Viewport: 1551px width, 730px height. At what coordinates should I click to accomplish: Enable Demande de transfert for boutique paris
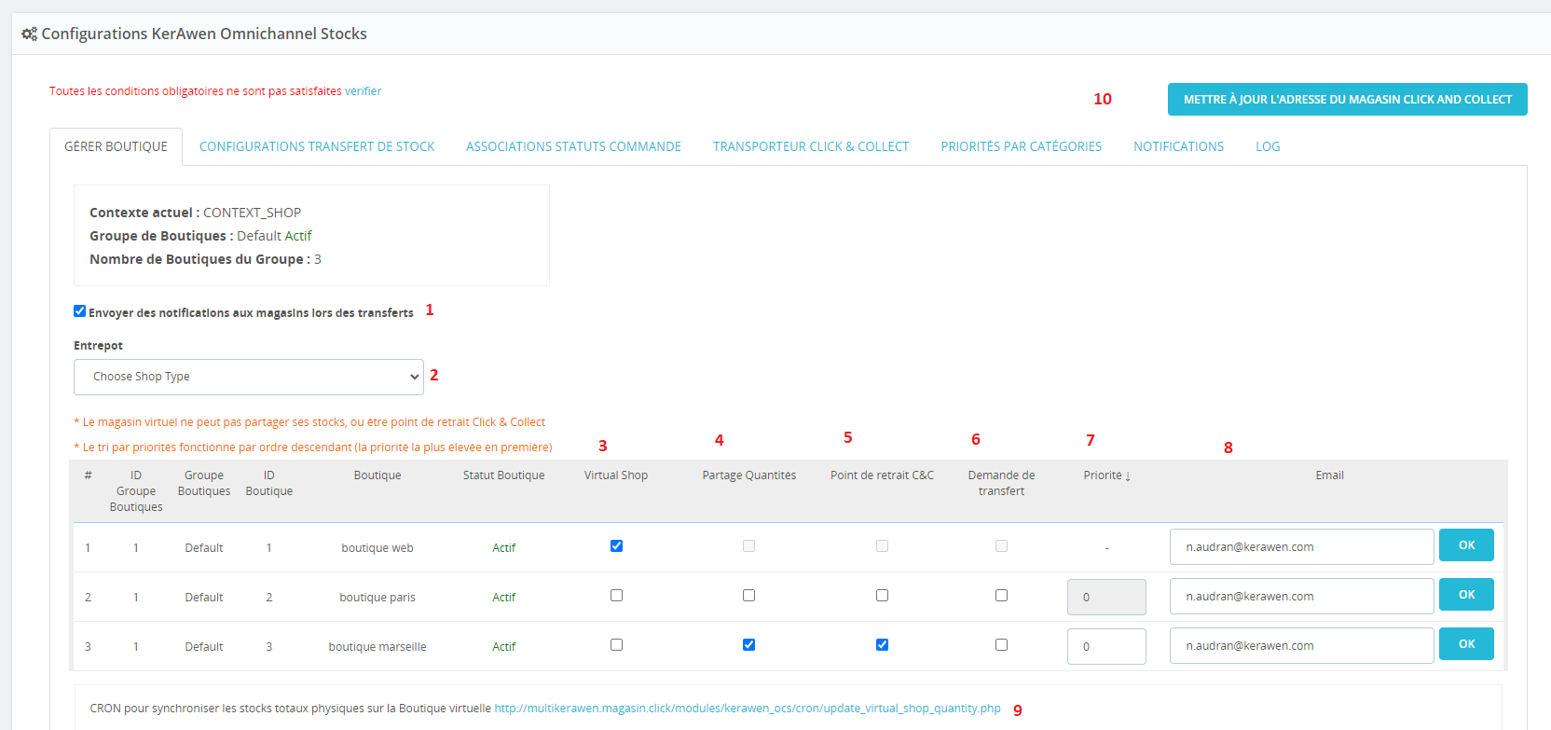[1001, 596]
